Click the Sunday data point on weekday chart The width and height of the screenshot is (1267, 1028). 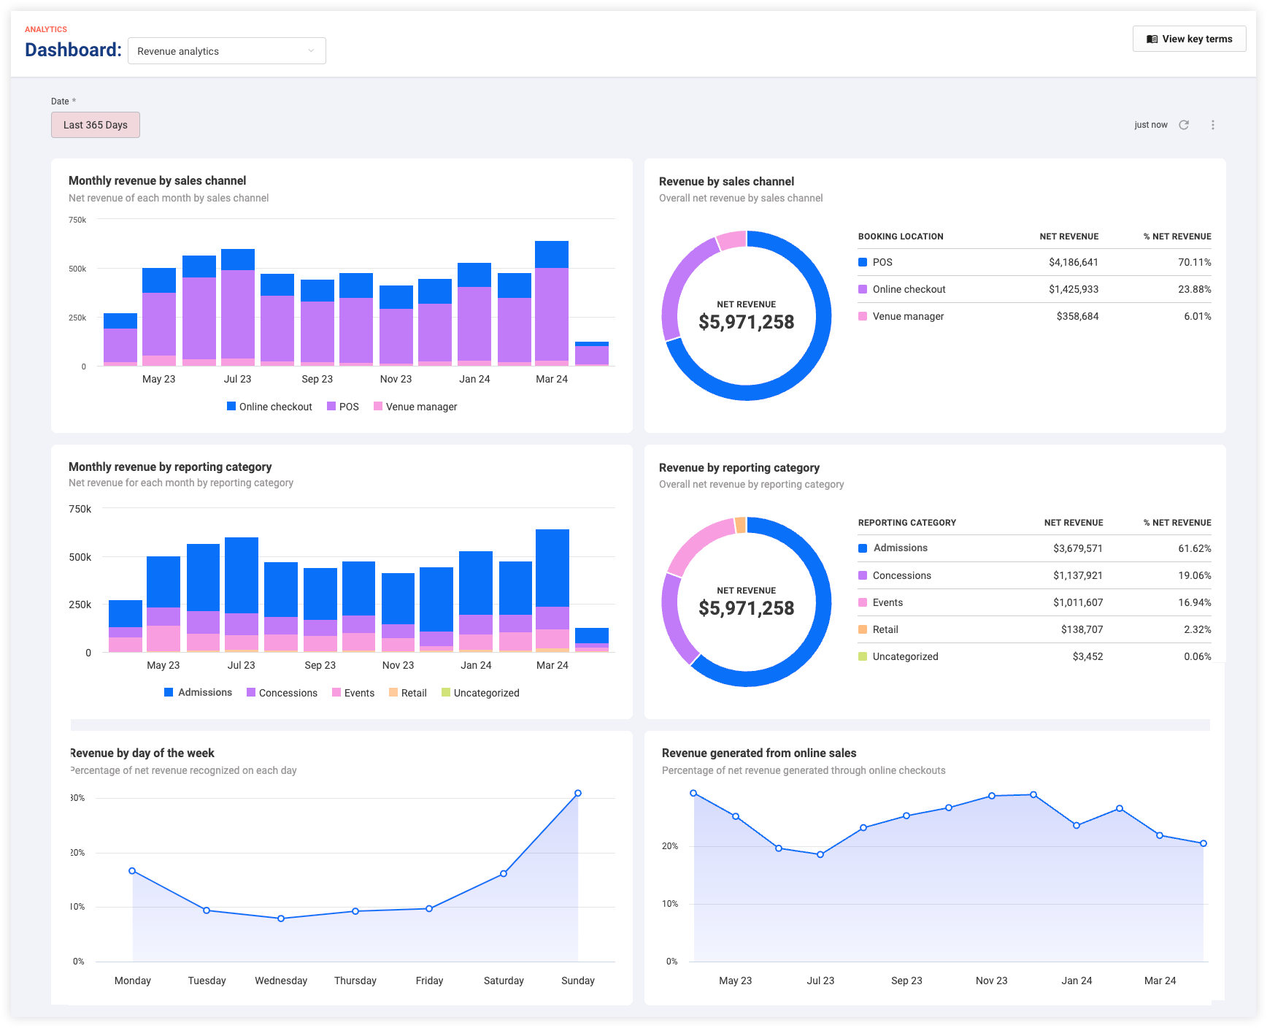pos(578,793)
